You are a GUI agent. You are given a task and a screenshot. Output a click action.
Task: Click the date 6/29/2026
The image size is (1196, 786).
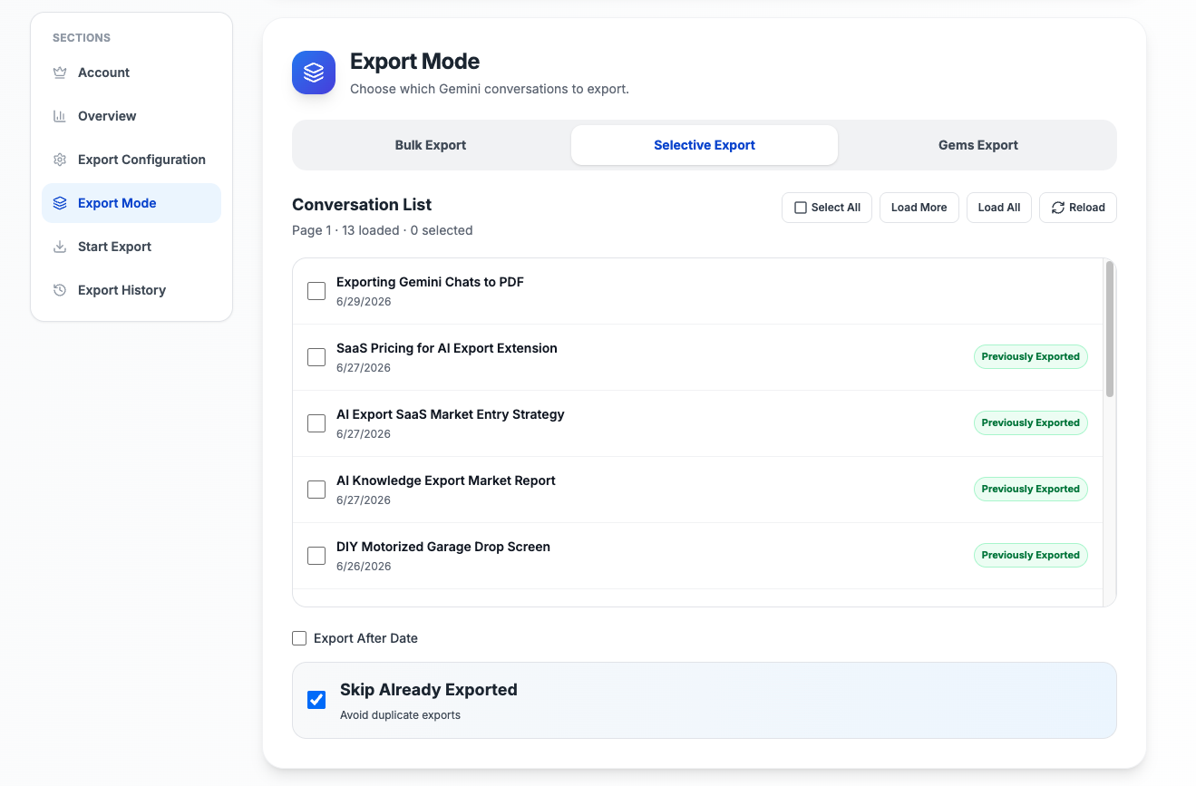pyautogui.click(x=364, y=302)
